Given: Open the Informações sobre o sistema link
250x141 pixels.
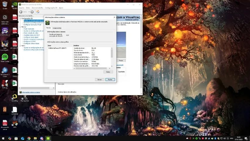Looking at the screenshot, I should coord(31,92).
